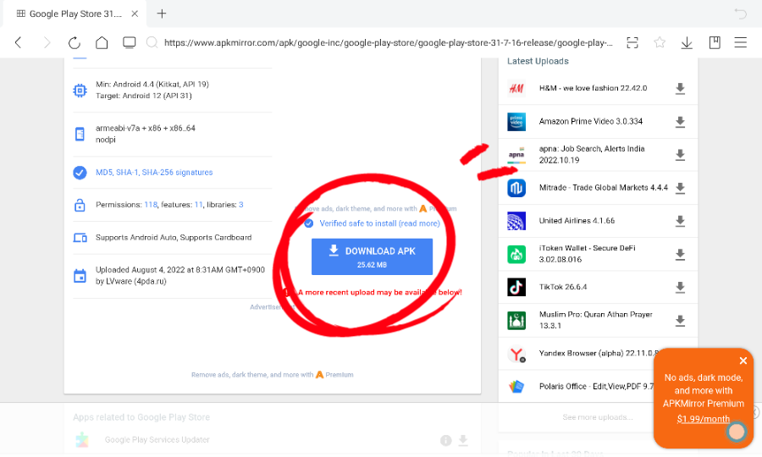Image resolution: width=762 pixels, height=457 pixels.
Task: Download Muslim Pro Quran Athan Prayer
Action: pyautogui.click(x=680, y=321)
